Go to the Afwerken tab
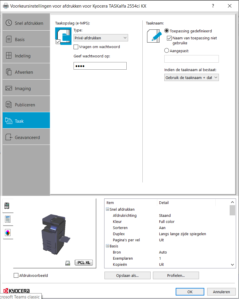The width and height of the screenshot is (239, 299). (26, 72)
